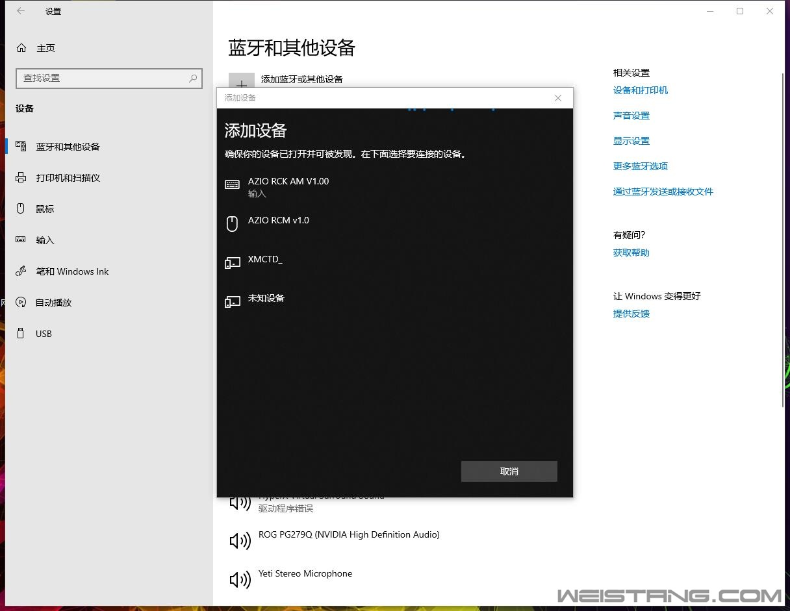This screenshot has width=790, height=611.
Task: Click the device icon beside XMCTD_
Action: (x=232, y=263)
